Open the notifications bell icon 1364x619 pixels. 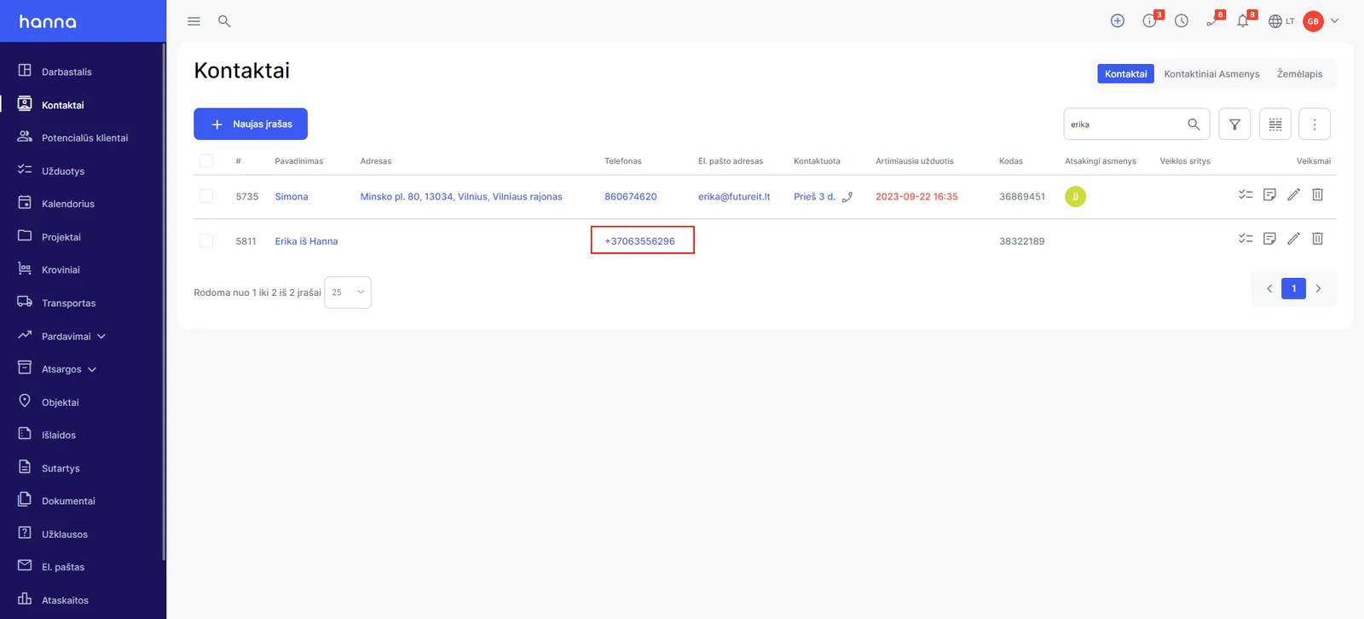(1243, 21)
